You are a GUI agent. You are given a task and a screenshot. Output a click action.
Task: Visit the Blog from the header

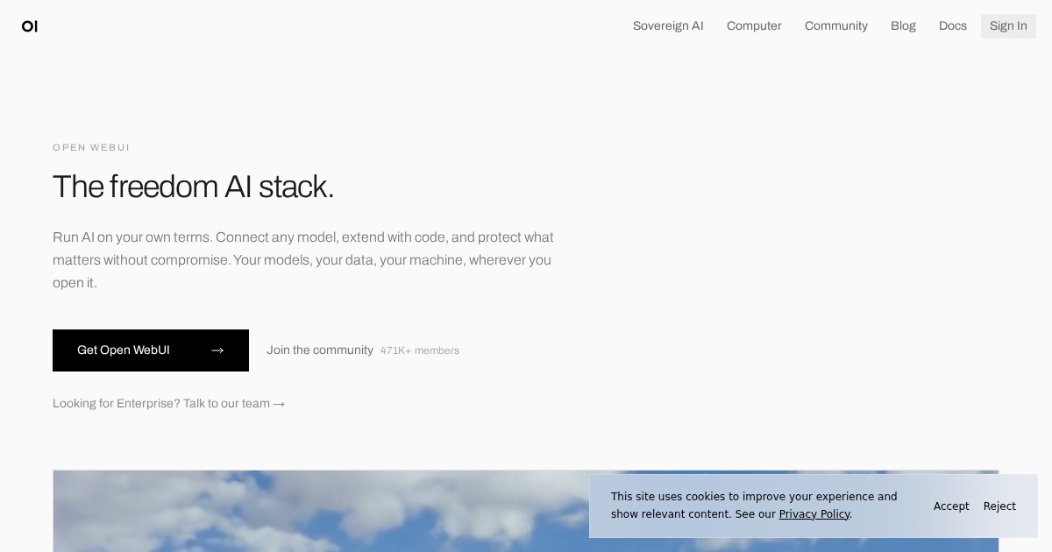point(903,26)
